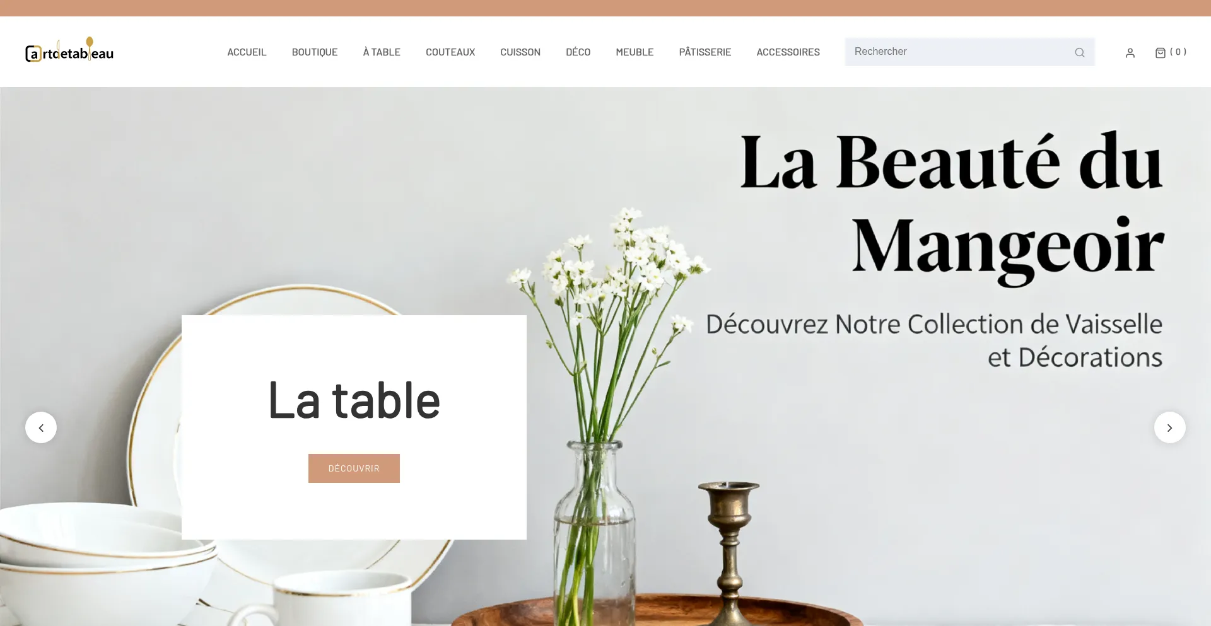Open the user account icon
The width and height of the screenshot is (1211, 626).
(x=1130, y=53)
